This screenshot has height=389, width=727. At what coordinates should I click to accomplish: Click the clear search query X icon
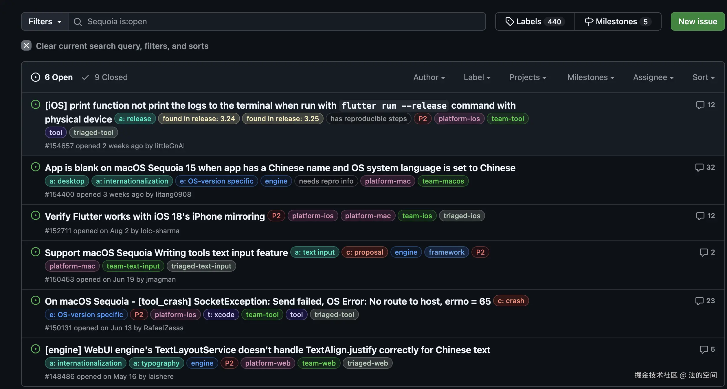click(26, 46)
